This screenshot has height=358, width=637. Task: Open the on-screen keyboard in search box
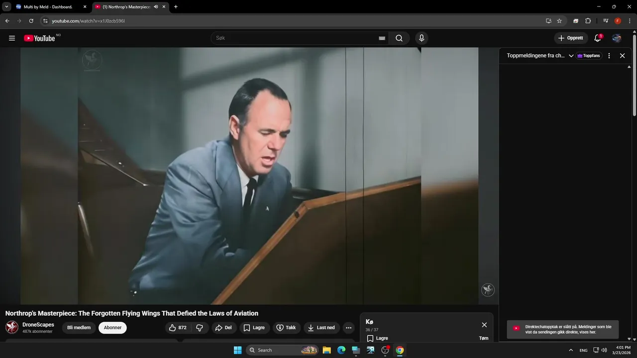click(382, 38)
